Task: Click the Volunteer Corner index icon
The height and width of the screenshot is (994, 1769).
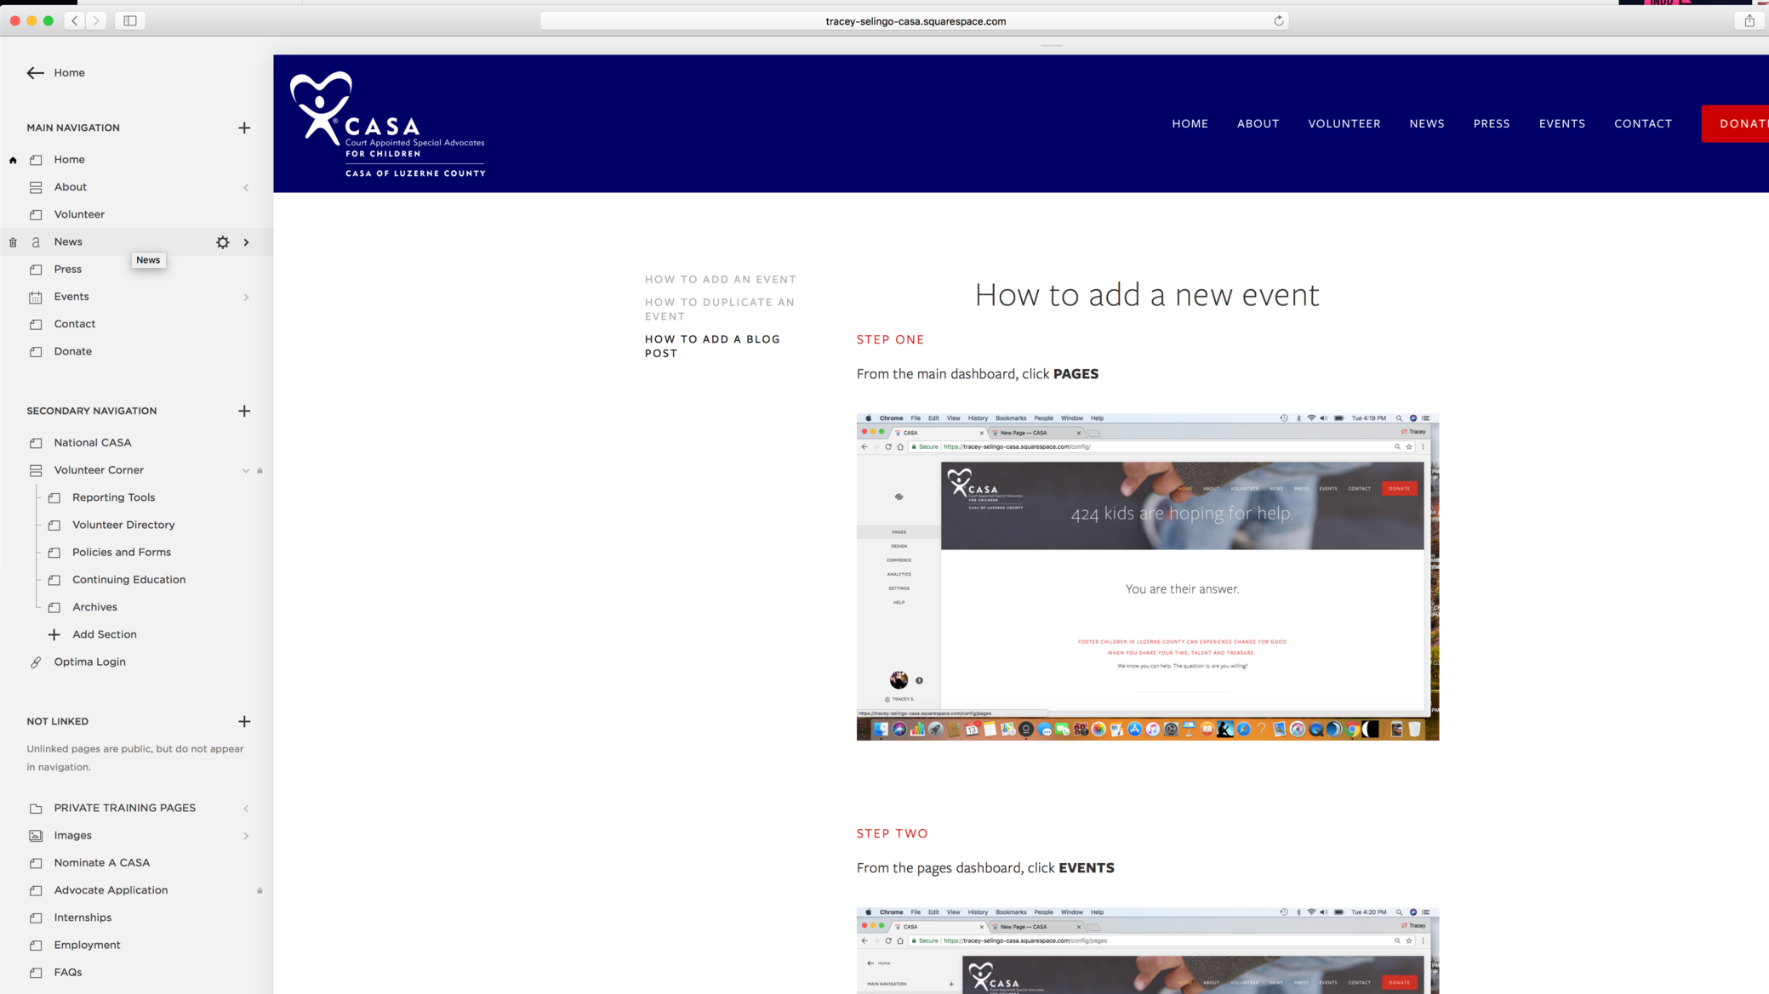Action: [x=36, y=470]
